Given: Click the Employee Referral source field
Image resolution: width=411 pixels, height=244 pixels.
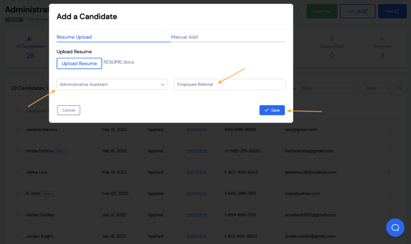Looking at the screenshot, I should [x=230, y=84].
